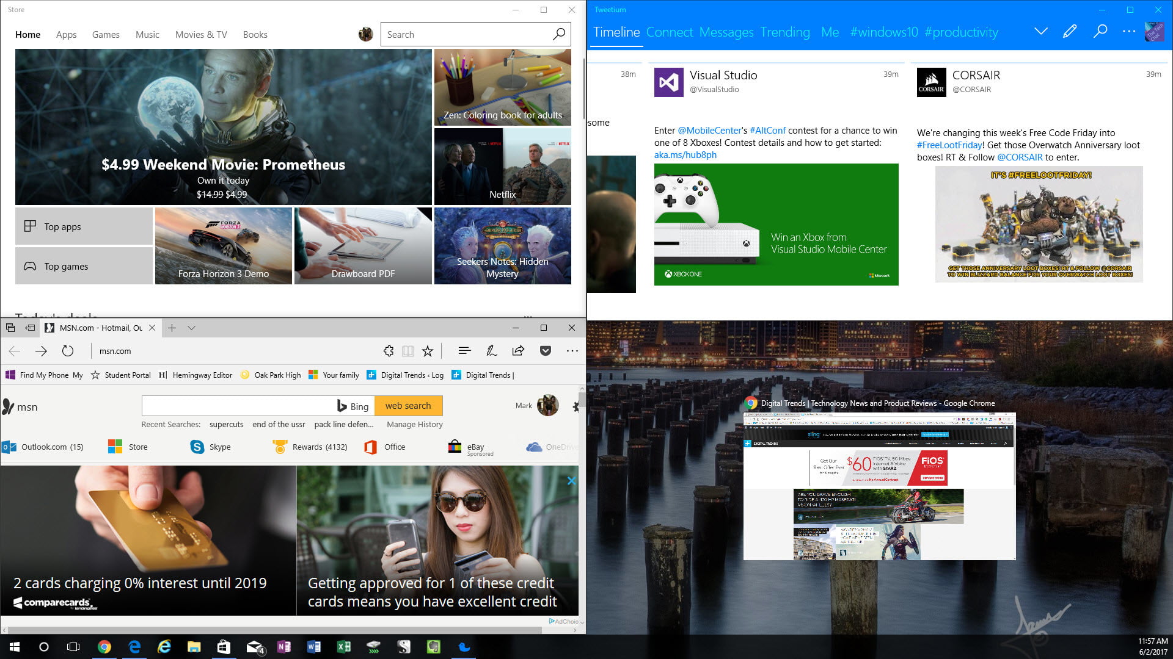Open Drawboard PDF tile

tap(363, 246)
